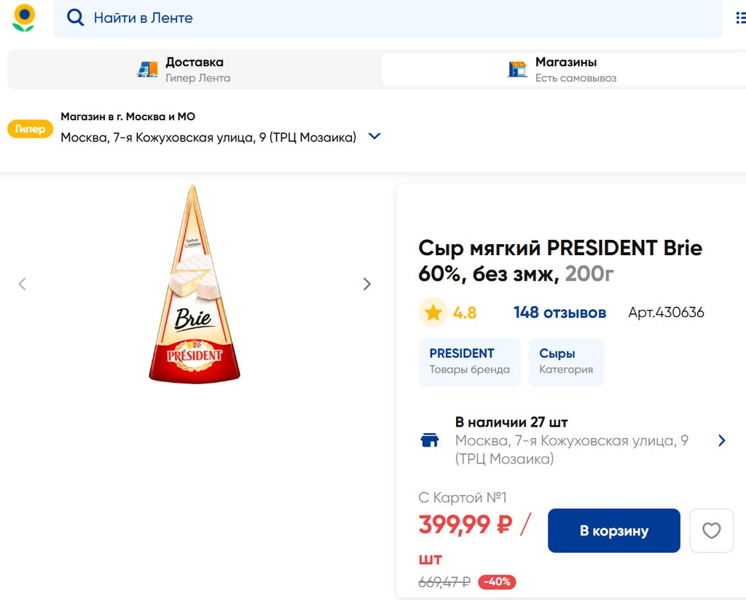This screenshot has height=600, width=746.
Task: Expand the store address dropdown
Action: (374, 136)
